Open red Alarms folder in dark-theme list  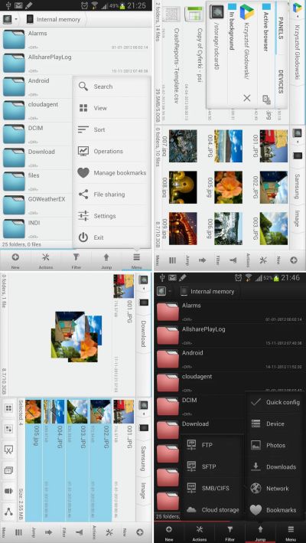230,311
